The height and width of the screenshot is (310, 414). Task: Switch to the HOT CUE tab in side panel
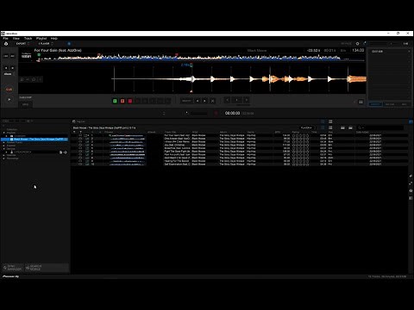click(x=390, y=104)
